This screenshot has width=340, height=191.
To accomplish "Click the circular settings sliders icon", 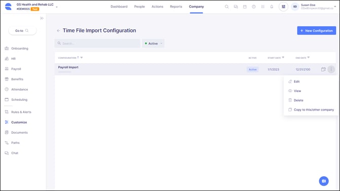I will pos(283,7).
